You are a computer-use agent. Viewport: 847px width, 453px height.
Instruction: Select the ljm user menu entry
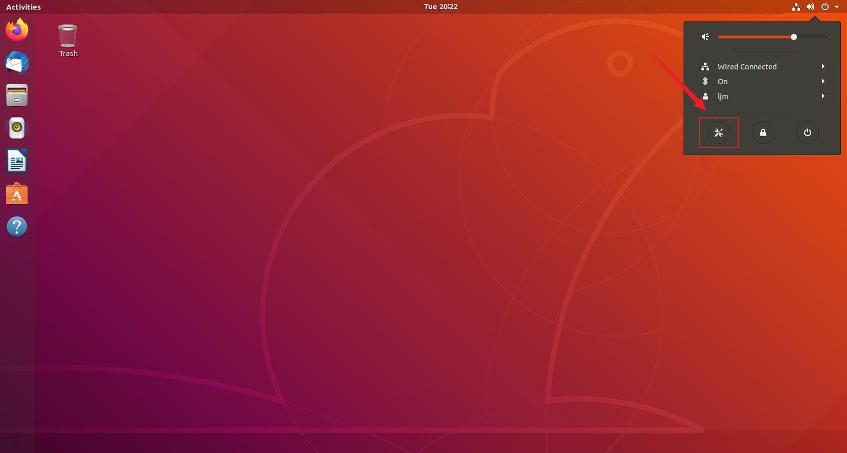(x=762, y=96)
